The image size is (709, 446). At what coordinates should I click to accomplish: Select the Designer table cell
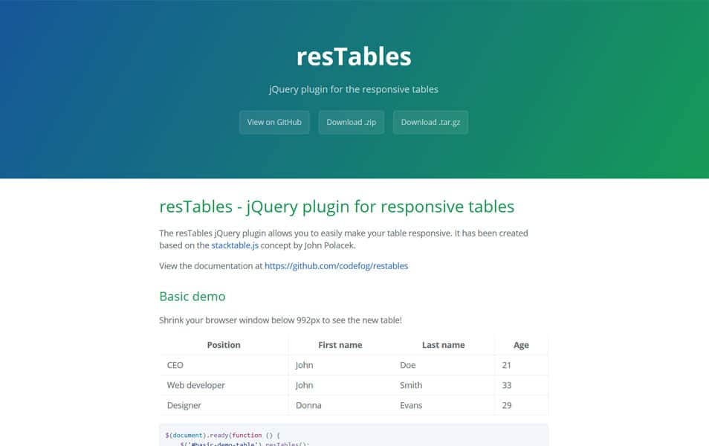coord(184,405)
